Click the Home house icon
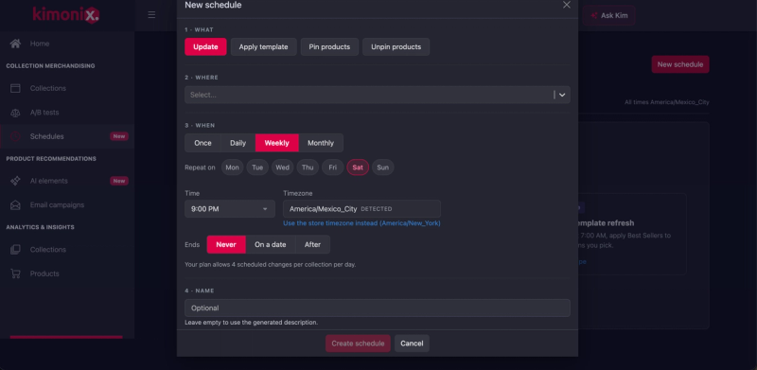The height and width of the screenshot is (370, 757). 15,44
